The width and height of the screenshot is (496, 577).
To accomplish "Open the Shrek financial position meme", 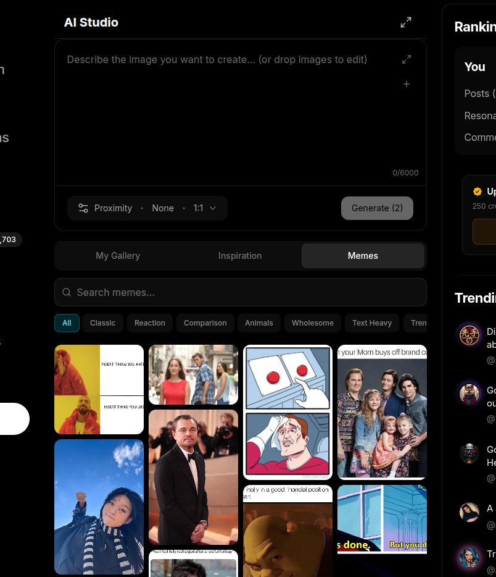I will 287,531.
